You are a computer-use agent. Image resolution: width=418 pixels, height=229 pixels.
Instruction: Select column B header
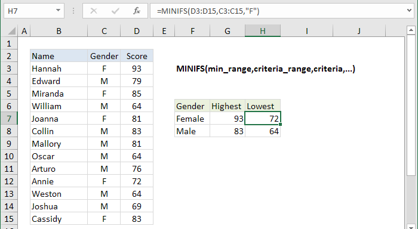[59, 31]
